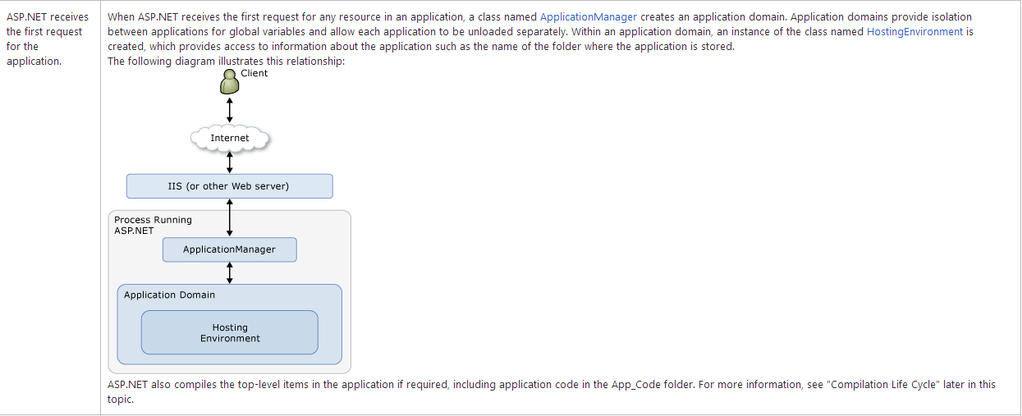Image resolution: width=1022 pixels, height=416 pixels.
Task: Click the 'Process Running ASP.NET' label
Action: (153, 225)
